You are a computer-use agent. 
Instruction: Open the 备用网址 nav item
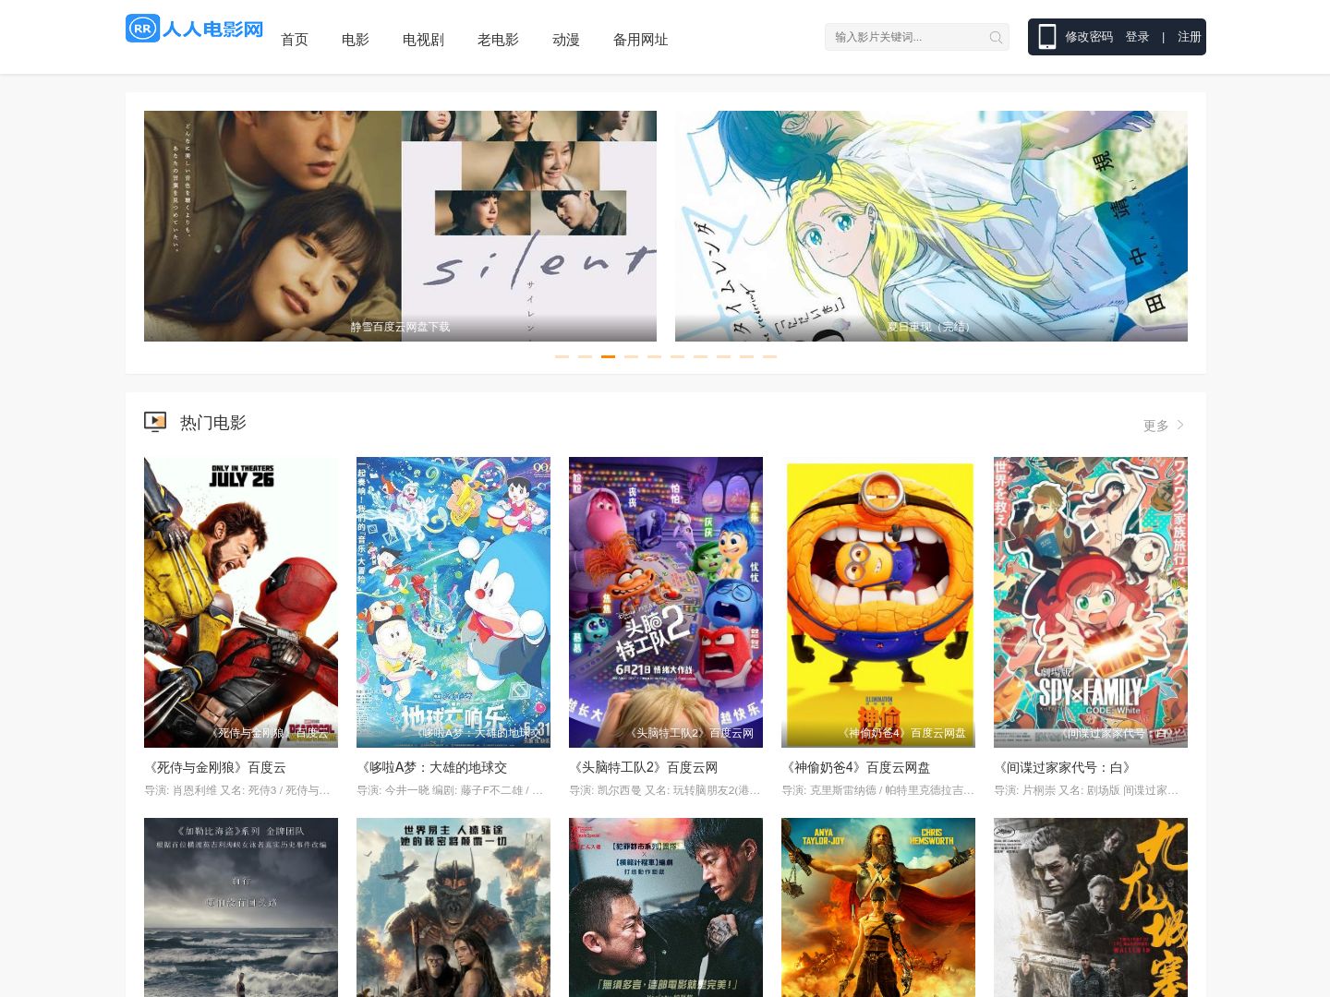(x=640, y=40)
